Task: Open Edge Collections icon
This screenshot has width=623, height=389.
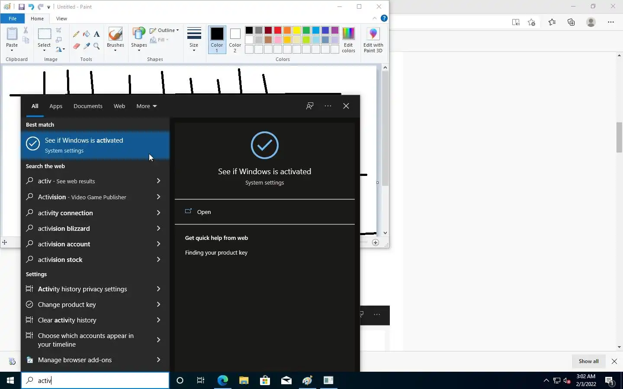Action: click(x=571, y=22)
